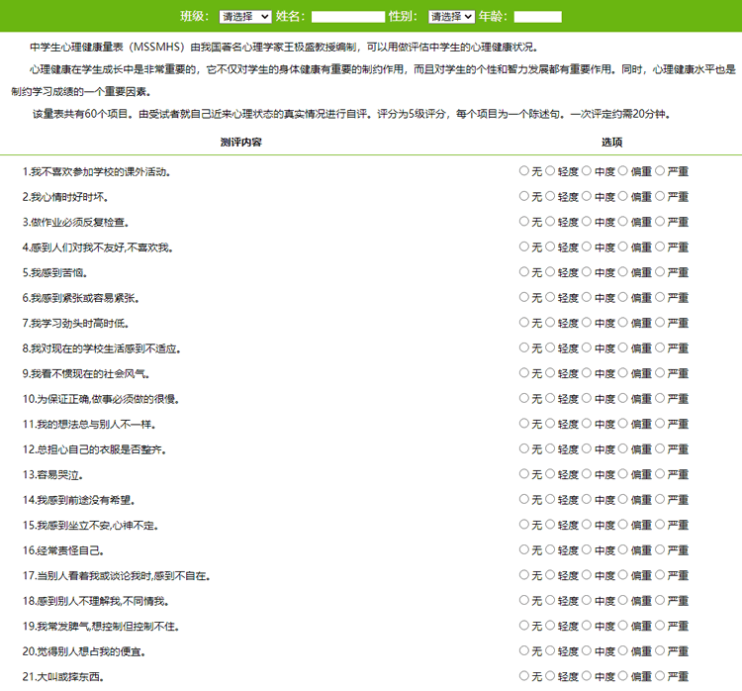Screen dimensions: 742x691
Task: Select 严重 for question 7
Action: pyautogui.click(x=660, y=322)
